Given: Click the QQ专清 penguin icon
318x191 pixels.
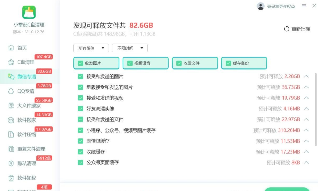Looking at the screenshot, I should tap(11, 91).
